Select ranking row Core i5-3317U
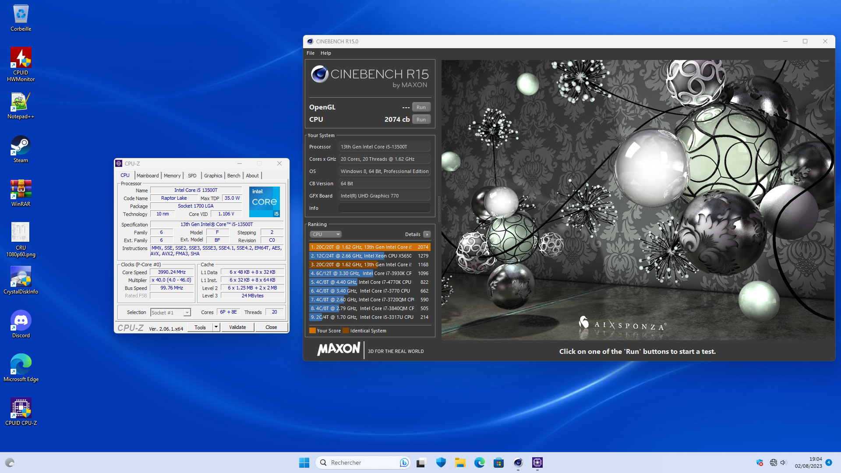 (x=370, y=317)
